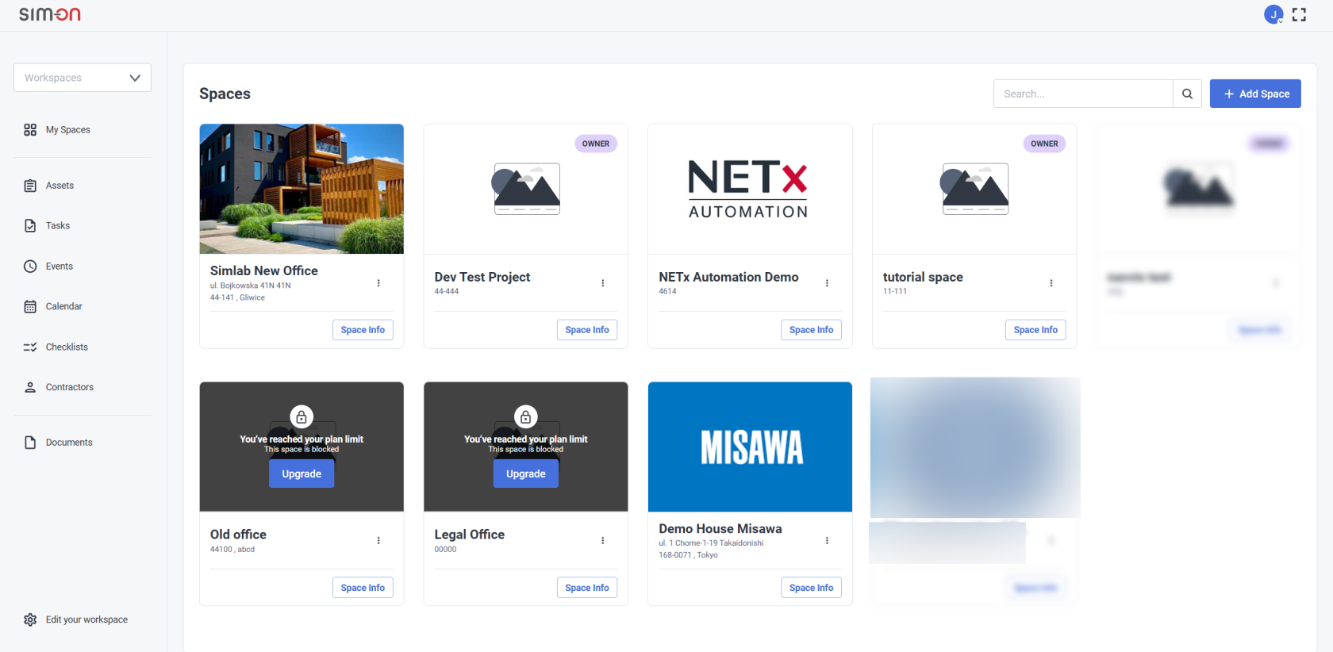1333x652 pixels.
Task: Click Space Info for Legal Office
Action: (587, 588)
